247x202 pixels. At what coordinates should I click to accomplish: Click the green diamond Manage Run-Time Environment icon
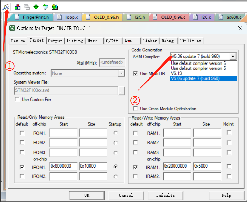click(36, 6)
